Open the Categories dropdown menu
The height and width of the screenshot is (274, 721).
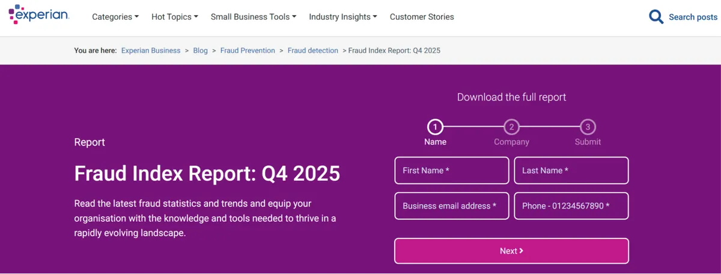click(115, 17)
